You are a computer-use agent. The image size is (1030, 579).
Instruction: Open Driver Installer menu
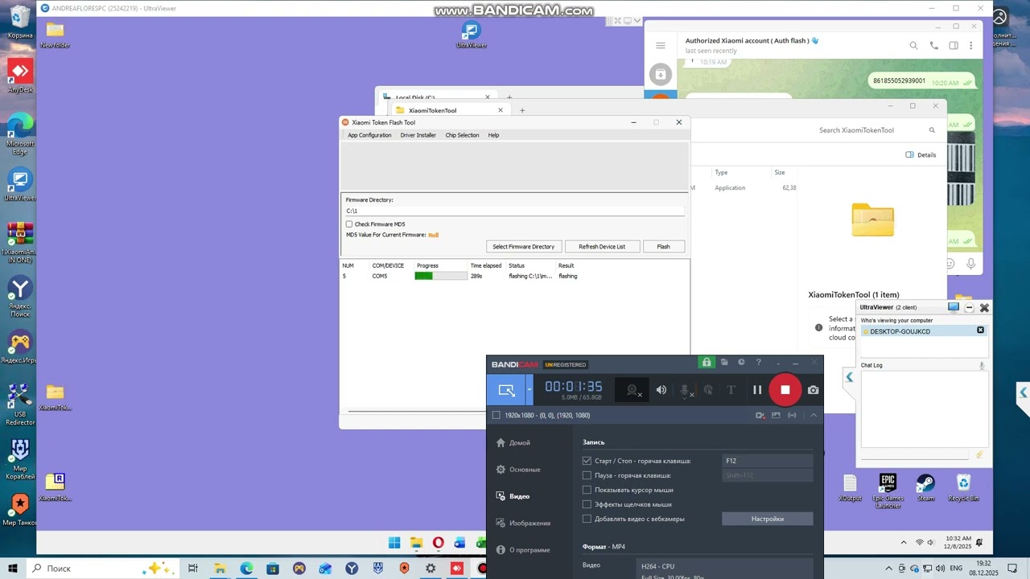click(418, 135)
